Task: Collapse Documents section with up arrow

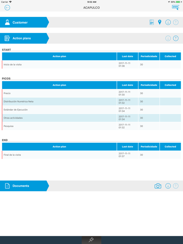Action: (176, 186)
